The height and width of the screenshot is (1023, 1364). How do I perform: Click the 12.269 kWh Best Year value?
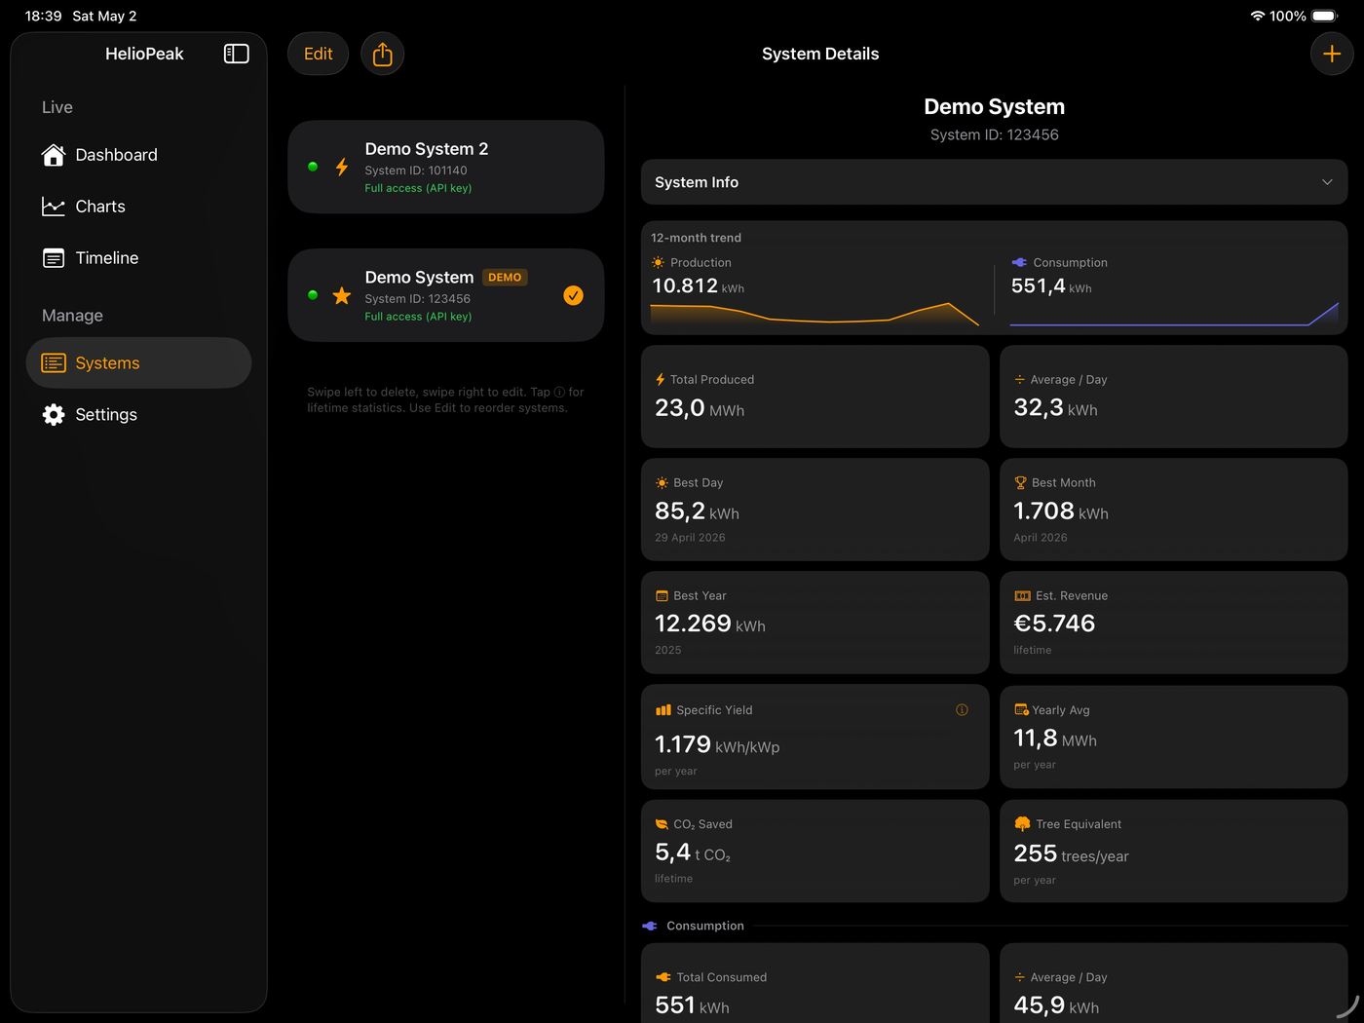[x=710, y=625]
